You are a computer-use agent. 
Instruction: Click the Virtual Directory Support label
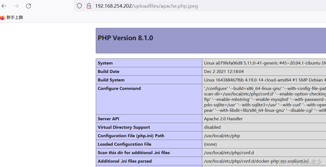[x=124, y=127]
